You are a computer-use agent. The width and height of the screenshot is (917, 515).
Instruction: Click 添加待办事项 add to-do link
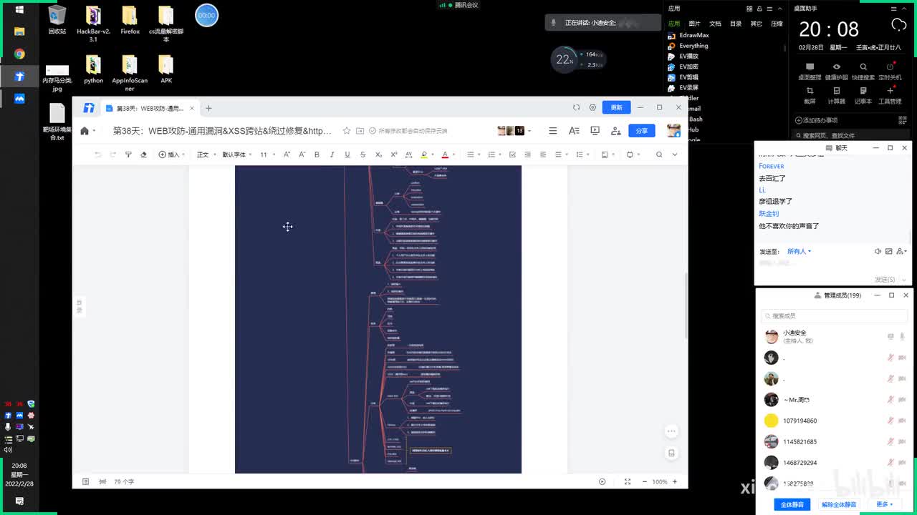(816, 120)
